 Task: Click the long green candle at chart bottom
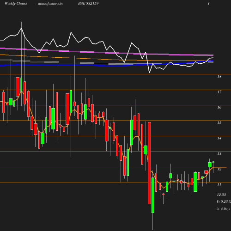click(153, 195)
